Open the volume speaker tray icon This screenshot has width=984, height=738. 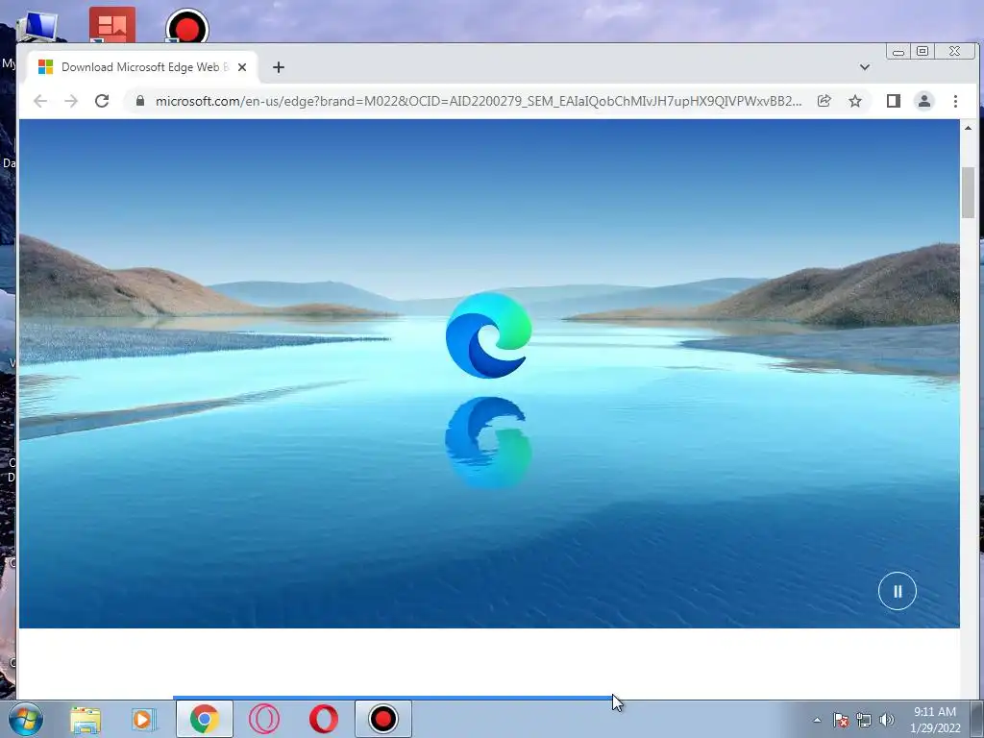(887, 720)
